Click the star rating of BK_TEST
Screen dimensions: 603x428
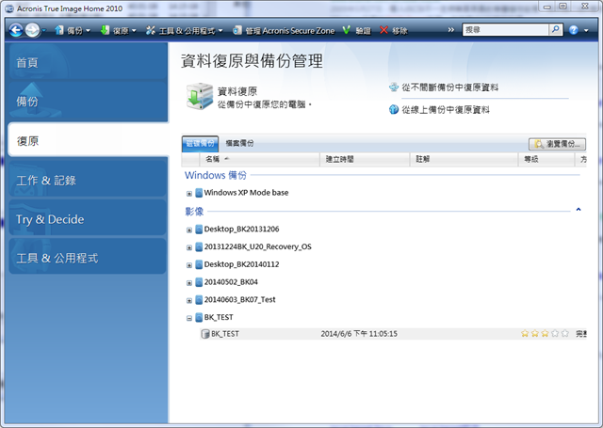click(x=545, y=334)
